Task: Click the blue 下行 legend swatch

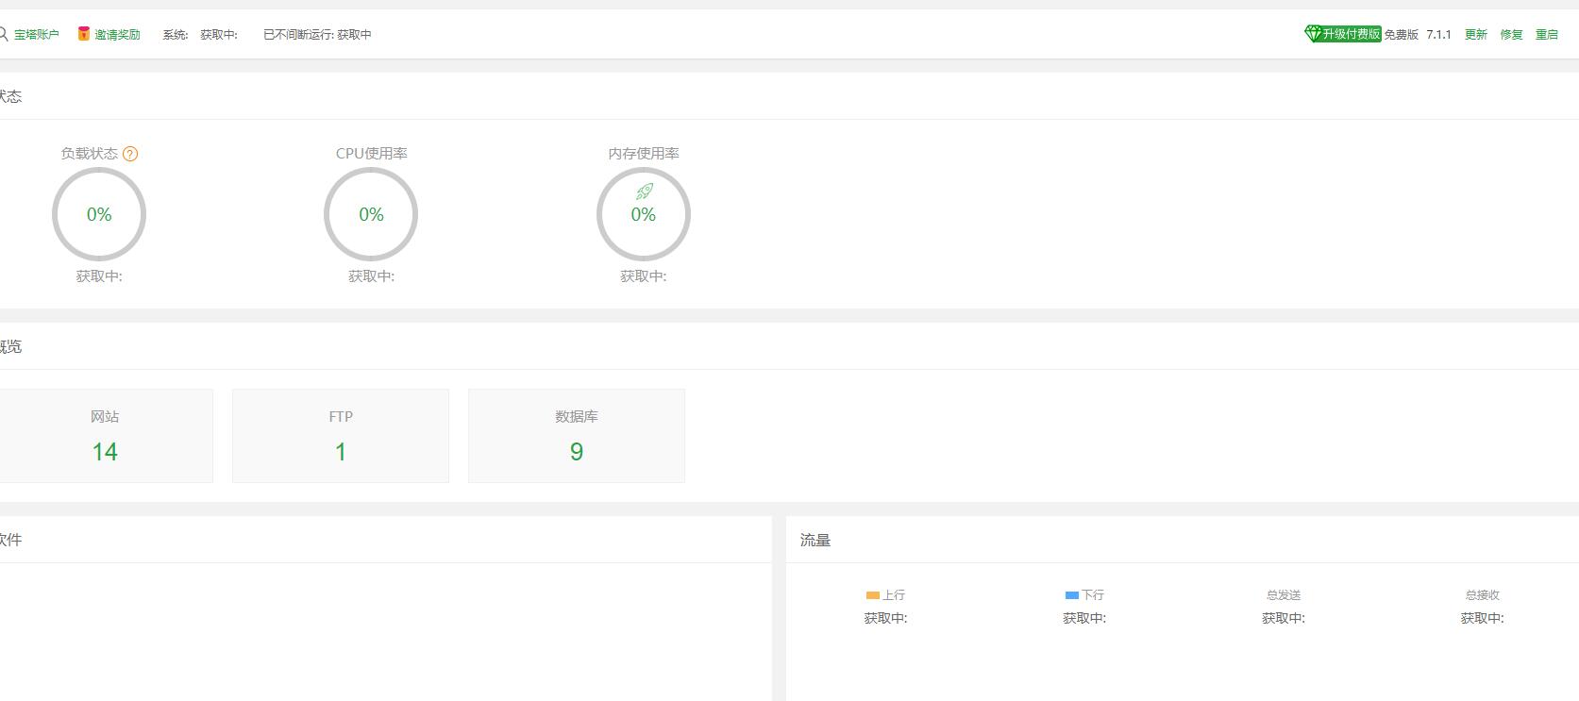Action: pos(1071,595)
